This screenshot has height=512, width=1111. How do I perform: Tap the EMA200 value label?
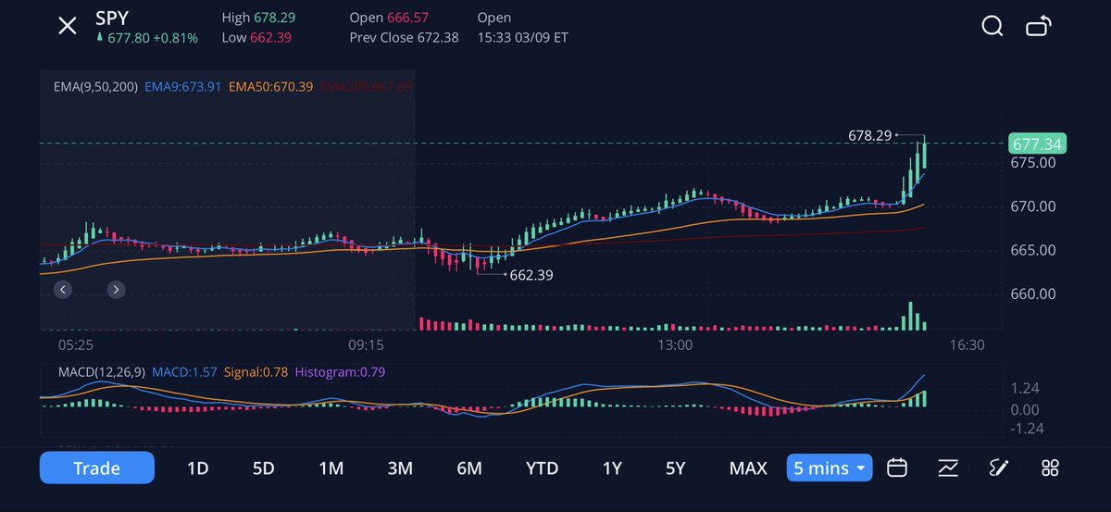[x=366, y=87]
